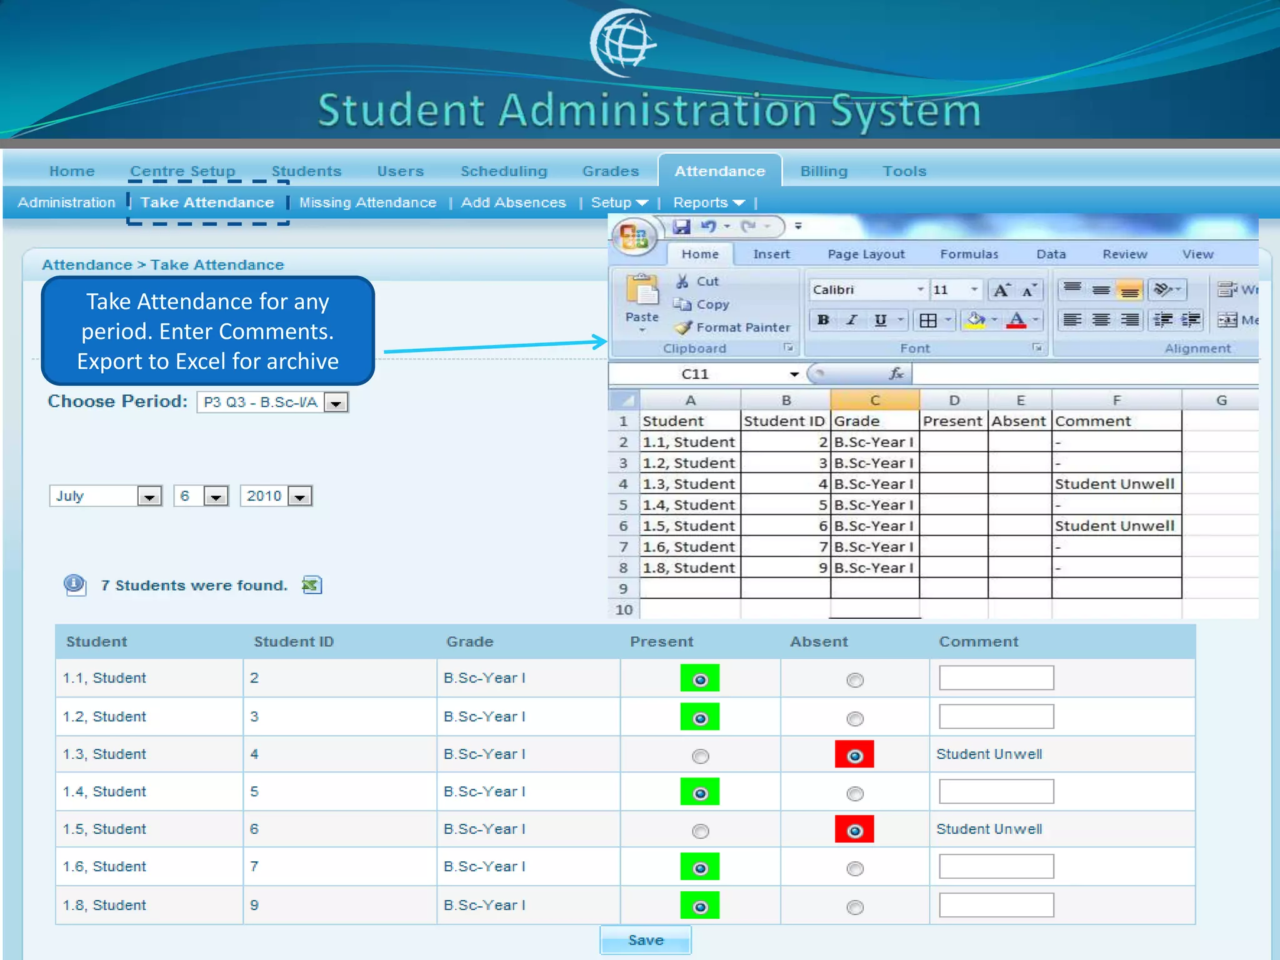Click the Paste icon in Clipboard group
Screen dimensions: 1280x960
click(642, 290)
